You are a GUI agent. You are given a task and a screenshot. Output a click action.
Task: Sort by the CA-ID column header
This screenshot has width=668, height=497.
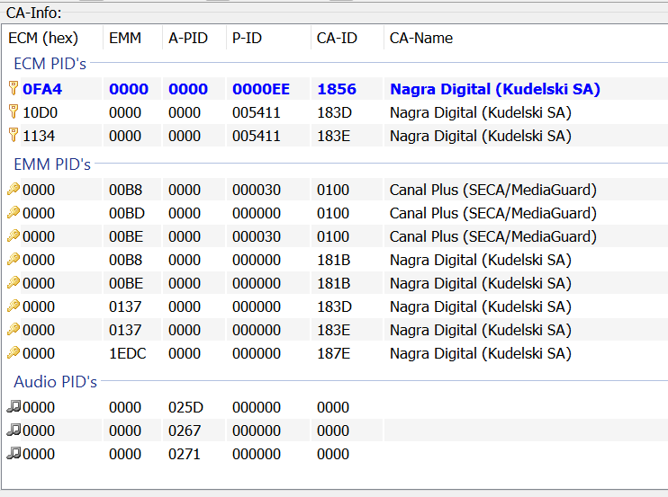(348, 38)
